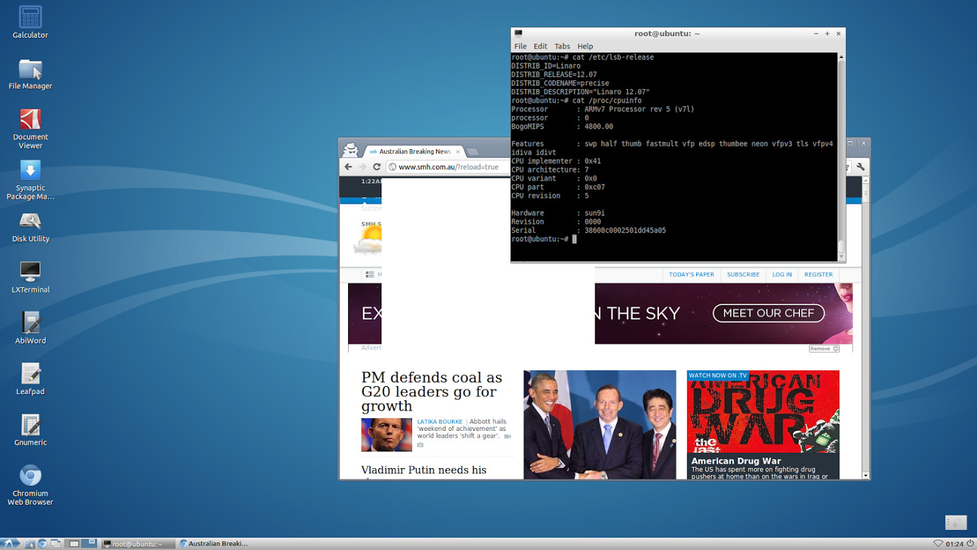
Task: Open LXTerminal desktop shortcut
Action: click(30, 278)
